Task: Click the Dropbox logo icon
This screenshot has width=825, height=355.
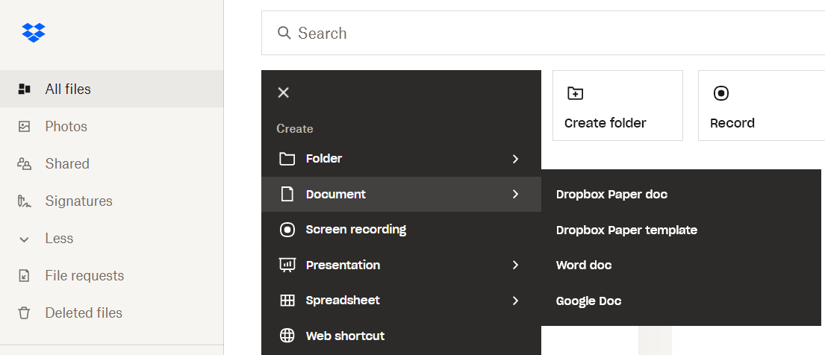Action: 34,33
